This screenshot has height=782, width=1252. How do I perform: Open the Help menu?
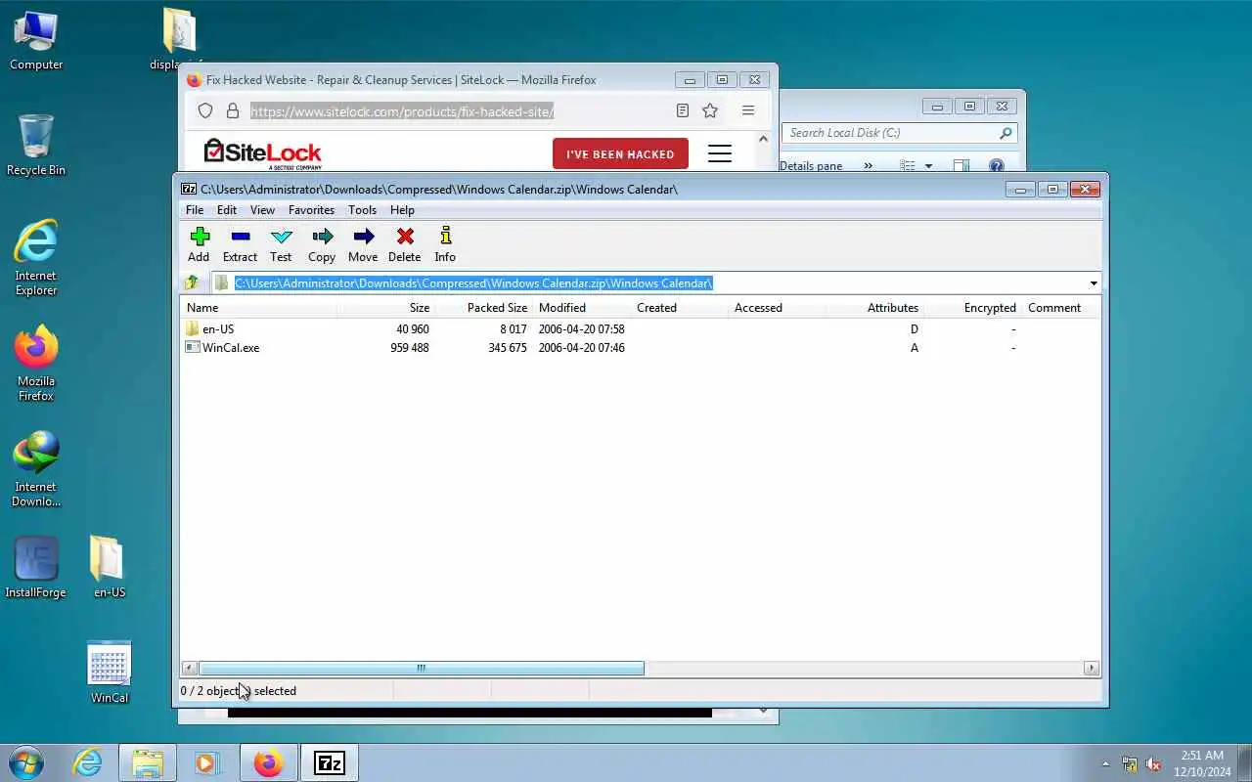[402, 210]
